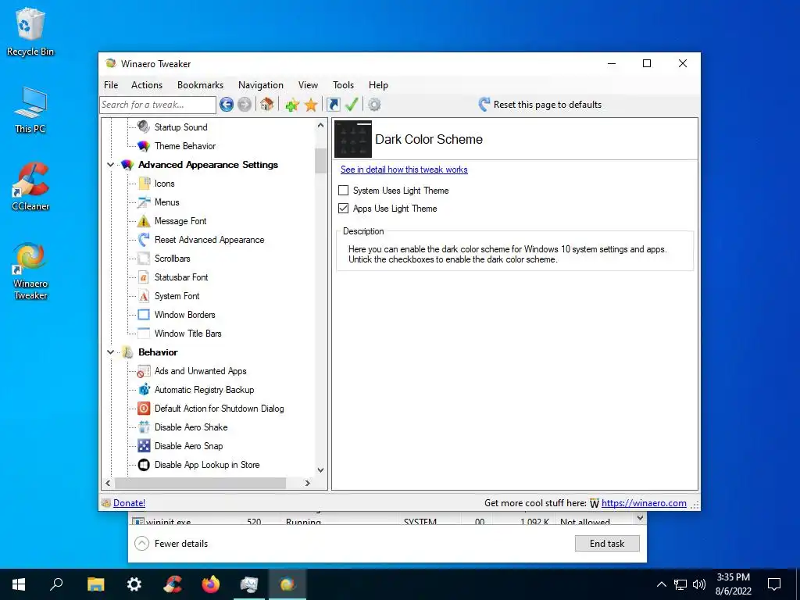Viewport: 800px width, 600px height.
Task: Open the Help menu
Action: 378,84
